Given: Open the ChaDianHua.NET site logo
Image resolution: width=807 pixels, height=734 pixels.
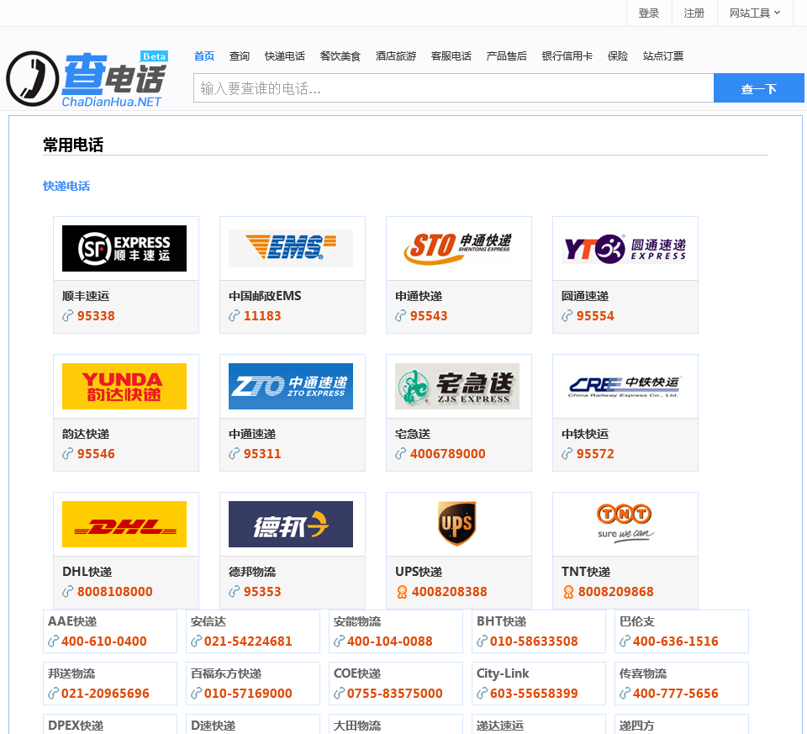Looking at the screenshot, I should (87, 79).
